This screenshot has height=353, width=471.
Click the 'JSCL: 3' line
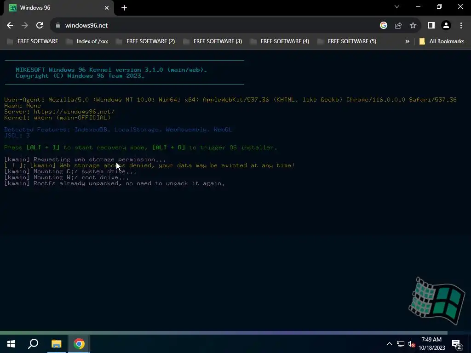pos(17,136)
